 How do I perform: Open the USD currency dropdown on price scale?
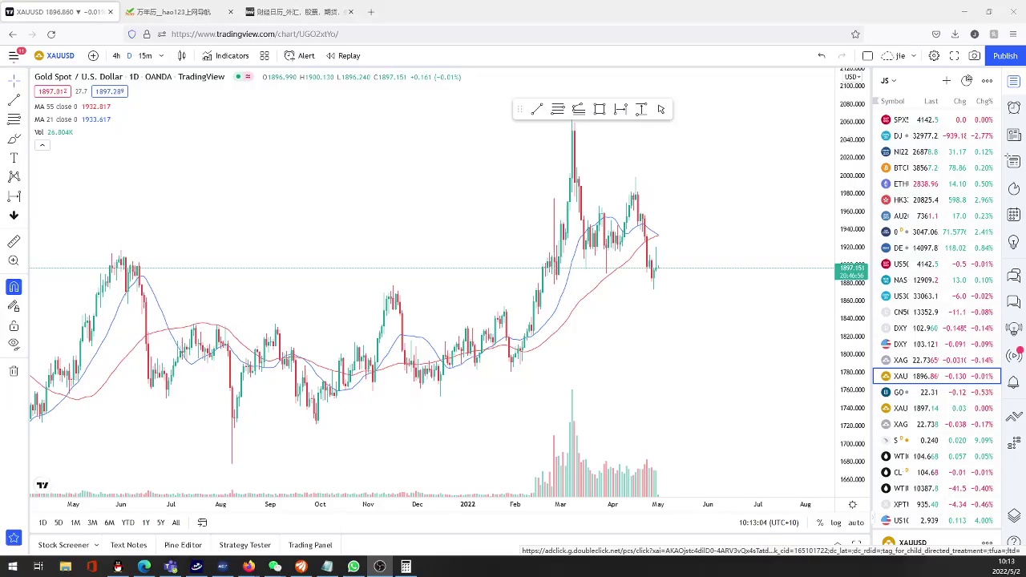click(x=853, y=77)
